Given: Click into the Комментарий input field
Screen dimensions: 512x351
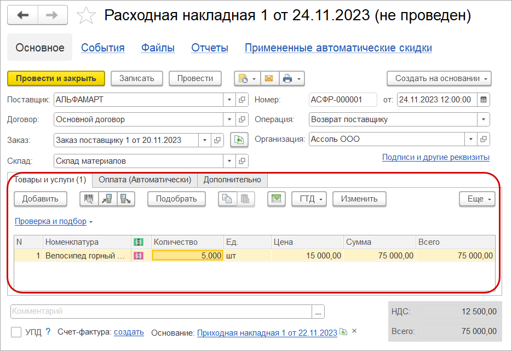Looking at the screenshot, I should (161, 311).
